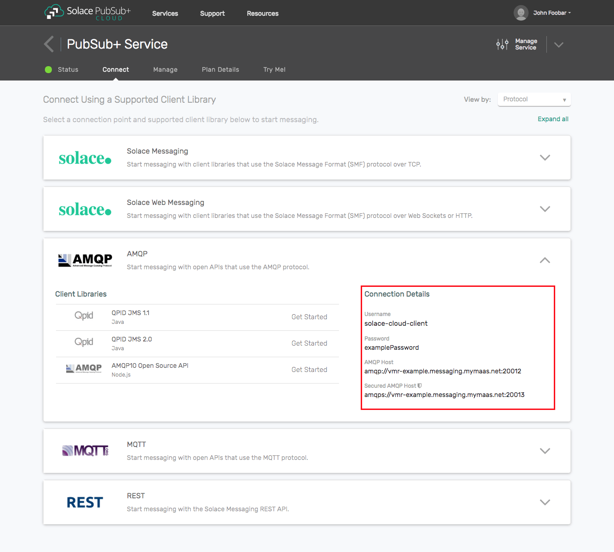
Task: Open the Try Me! tab
Action: click(x=274, y=70)
